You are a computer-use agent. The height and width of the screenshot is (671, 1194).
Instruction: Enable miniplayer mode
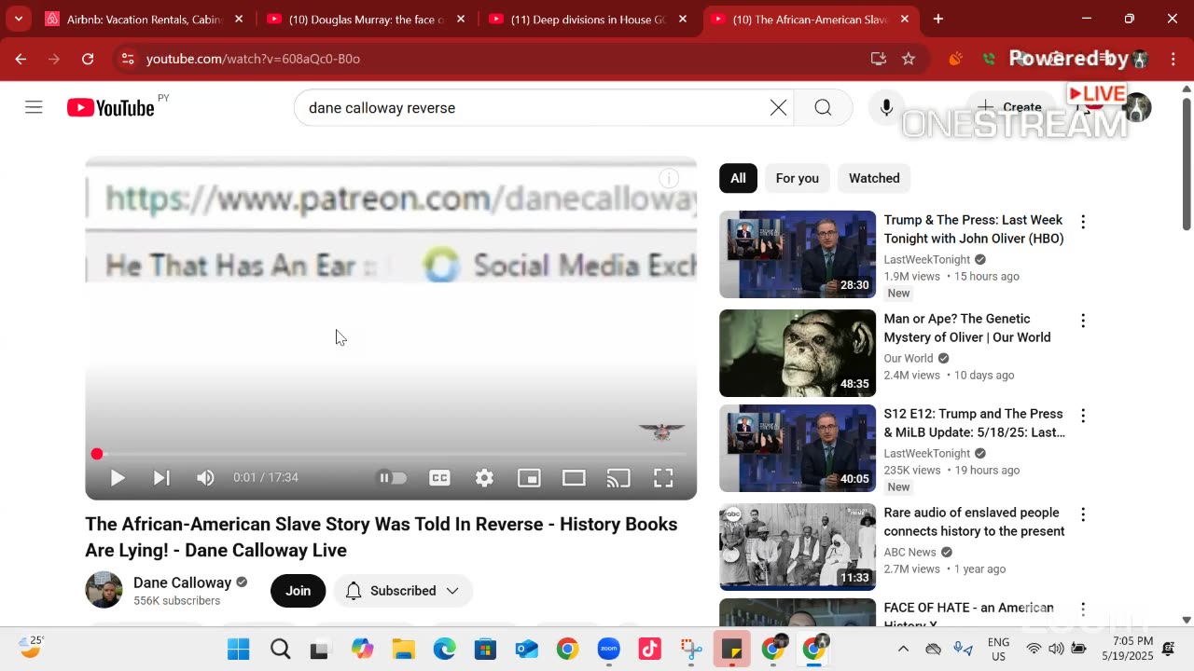[x=529, y=478]
